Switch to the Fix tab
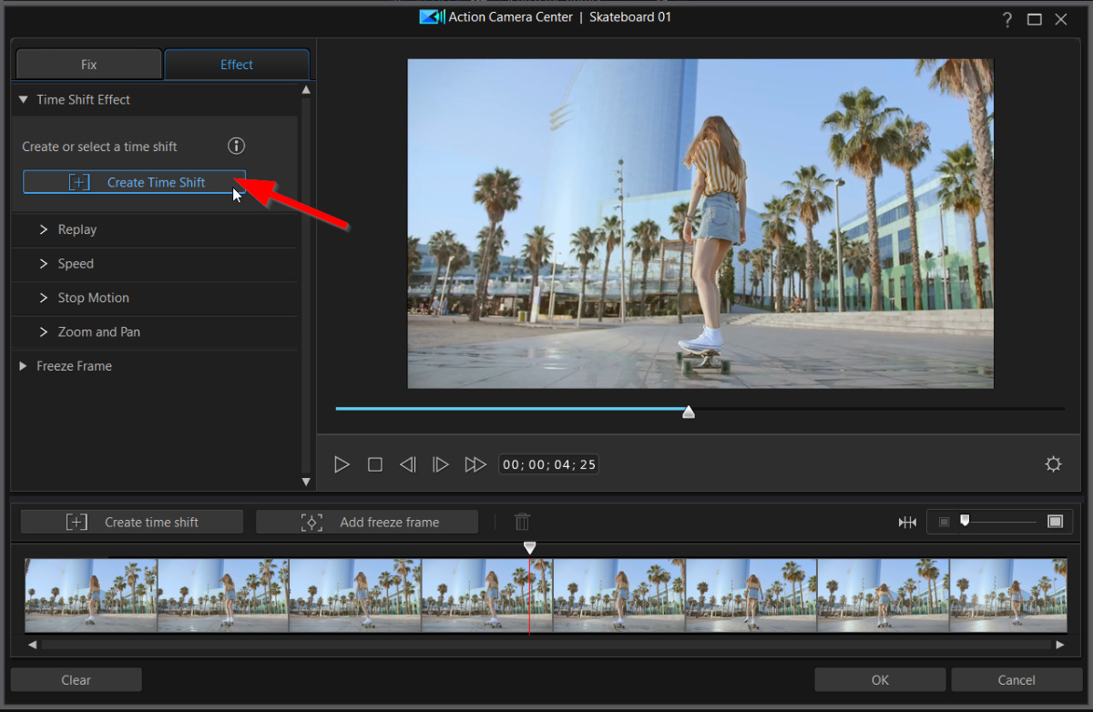This screenshot has height=712, width=1093. (88, 65)
